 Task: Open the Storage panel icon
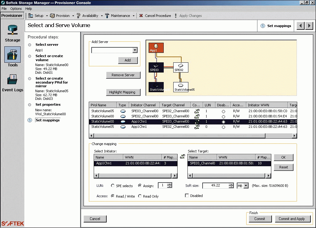13,30
